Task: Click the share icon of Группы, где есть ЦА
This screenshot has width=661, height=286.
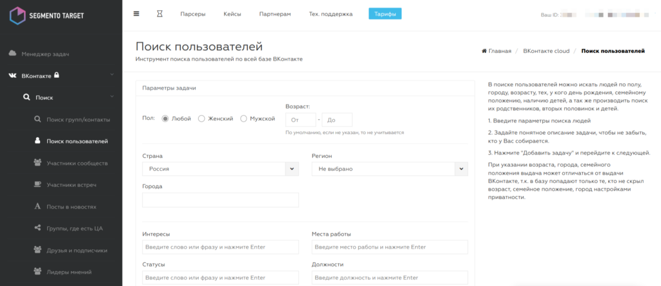Action: tap(37, 229)
